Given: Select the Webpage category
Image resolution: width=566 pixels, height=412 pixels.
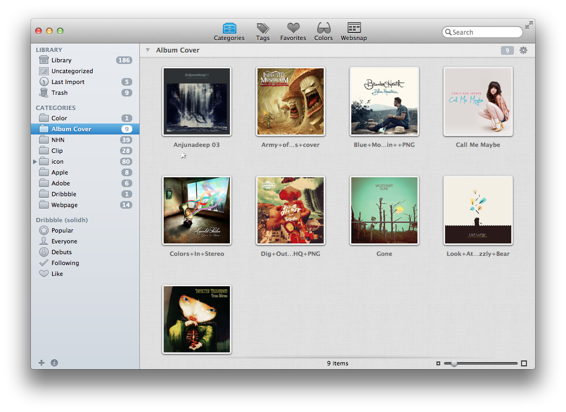Looking at the screenshot, I should (85, 205).
